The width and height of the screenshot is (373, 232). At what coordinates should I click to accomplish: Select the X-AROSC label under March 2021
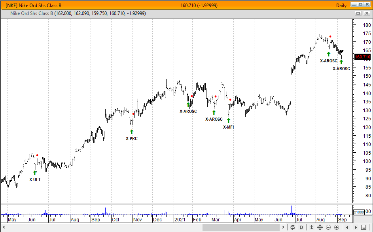pyautogui.click(x=214, y=119)
